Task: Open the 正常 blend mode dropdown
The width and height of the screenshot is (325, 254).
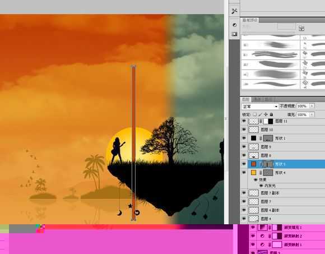Action: point(260,107)
